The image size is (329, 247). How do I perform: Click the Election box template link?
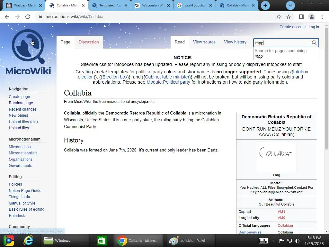click(115, 77)
